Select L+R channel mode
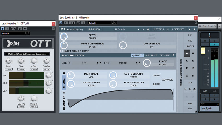The image size is (222, 125). 190,35
